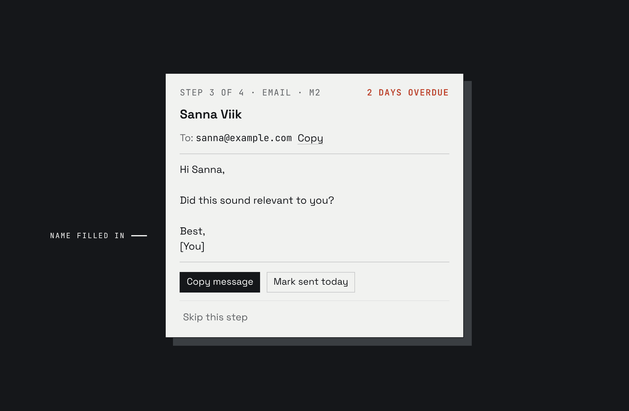
Task: Click the NAME FILLED IN annotation label
Action: coord(87,236)
